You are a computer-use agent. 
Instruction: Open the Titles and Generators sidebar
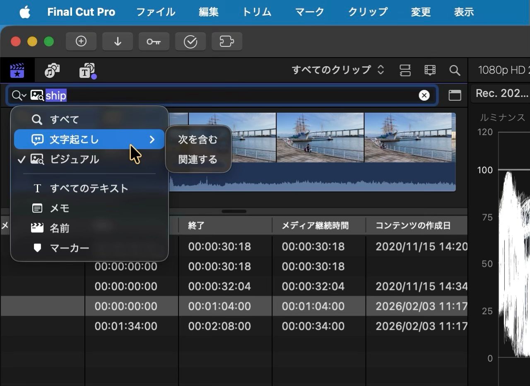(87, 71)
